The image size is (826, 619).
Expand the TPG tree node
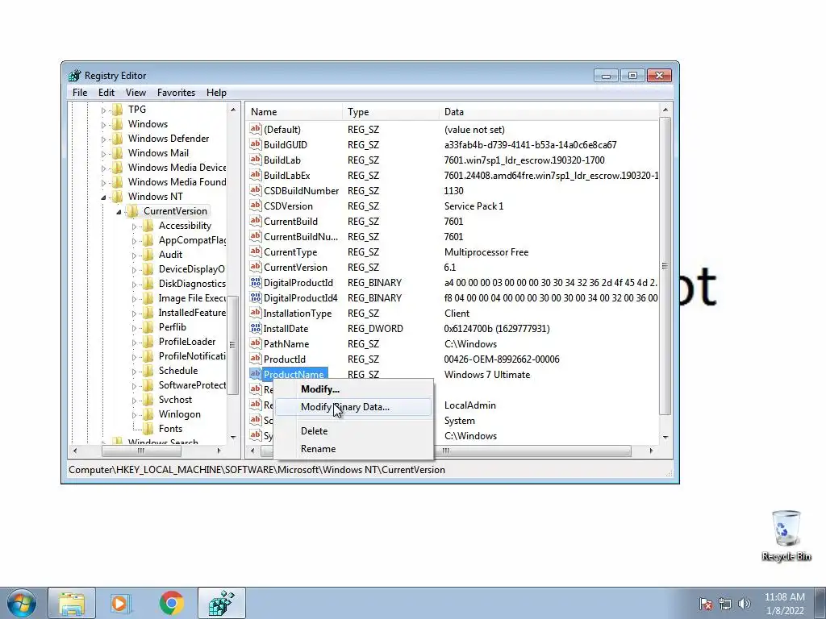click(103, 110)
